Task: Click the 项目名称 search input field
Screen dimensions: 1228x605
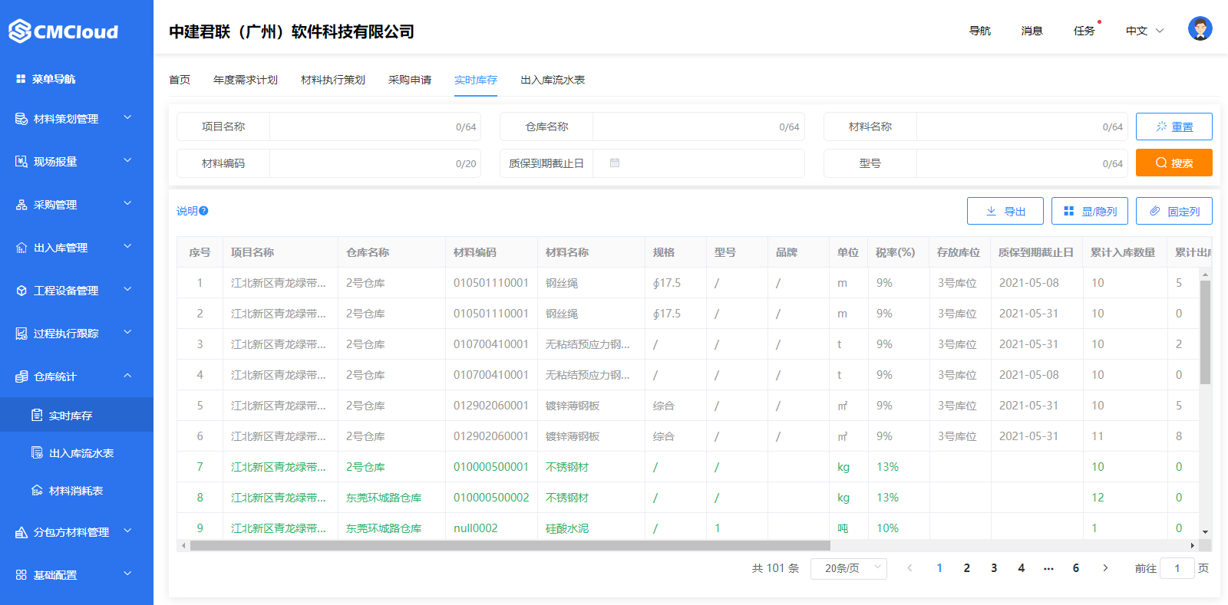Action: tap(361, 127)
